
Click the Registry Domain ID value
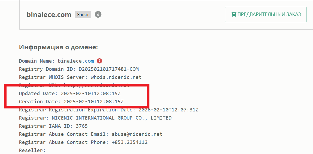click(x=109, y=69)
